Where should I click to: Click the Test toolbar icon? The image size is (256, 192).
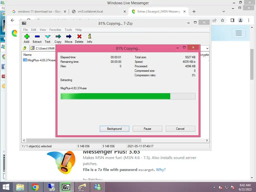47,38
